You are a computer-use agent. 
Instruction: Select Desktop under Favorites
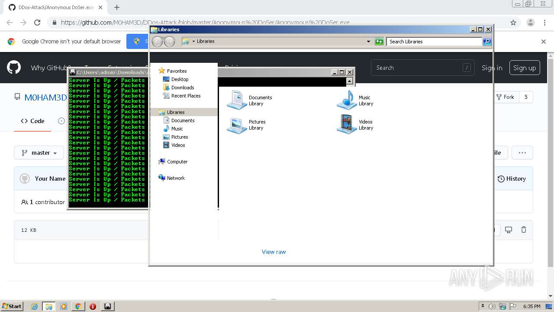180,79
